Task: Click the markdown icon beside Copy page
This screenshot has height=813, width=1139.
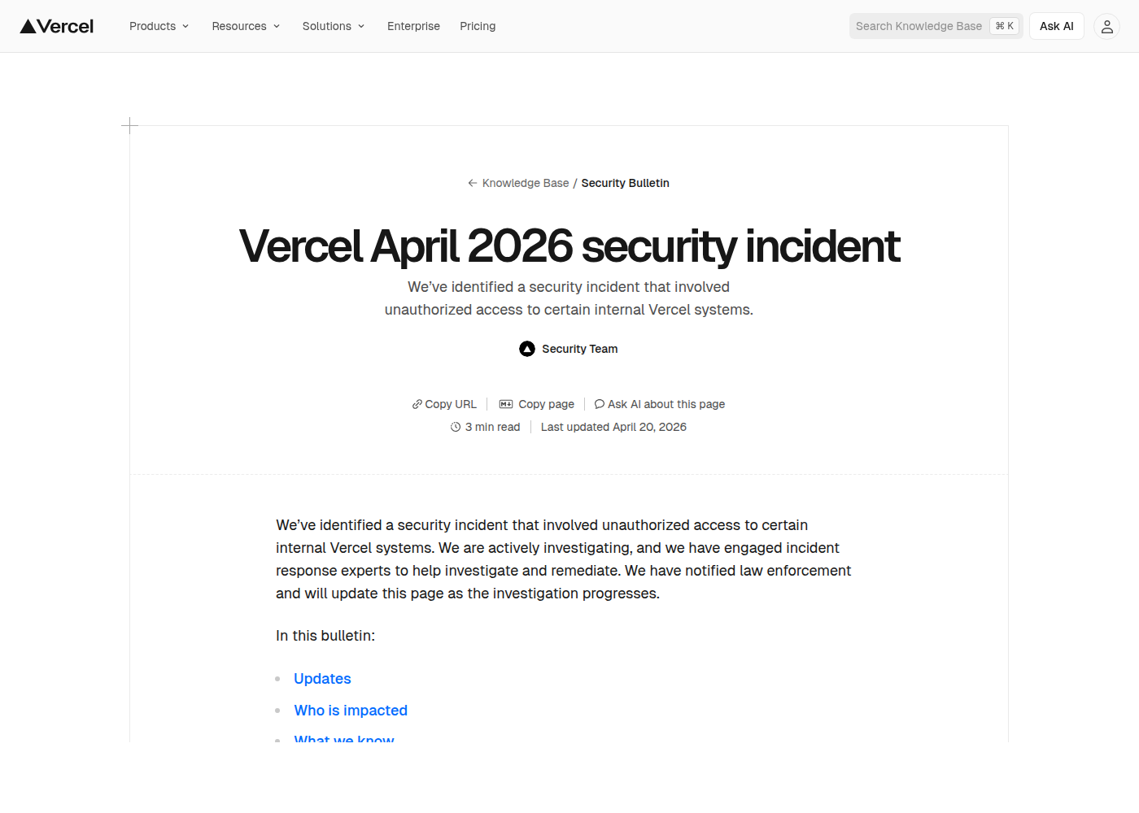Action: pyautogui.click(x=506, y=404)
